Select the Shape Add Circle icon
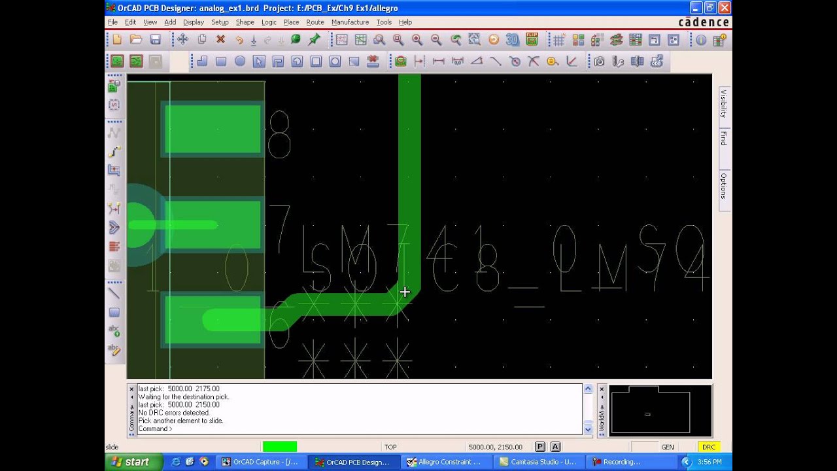Screen dimensions: 837x471 click(x=240, y=61)
